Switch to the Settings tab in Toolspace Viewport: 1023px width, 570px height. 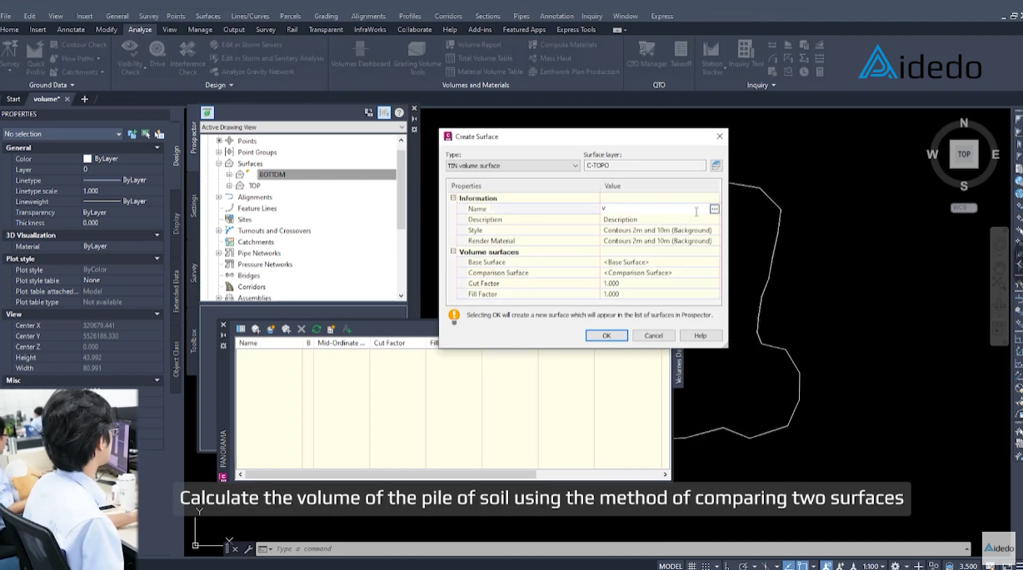[194, 206]
